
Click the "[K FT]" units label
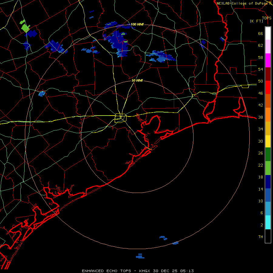tap(256, 21)
